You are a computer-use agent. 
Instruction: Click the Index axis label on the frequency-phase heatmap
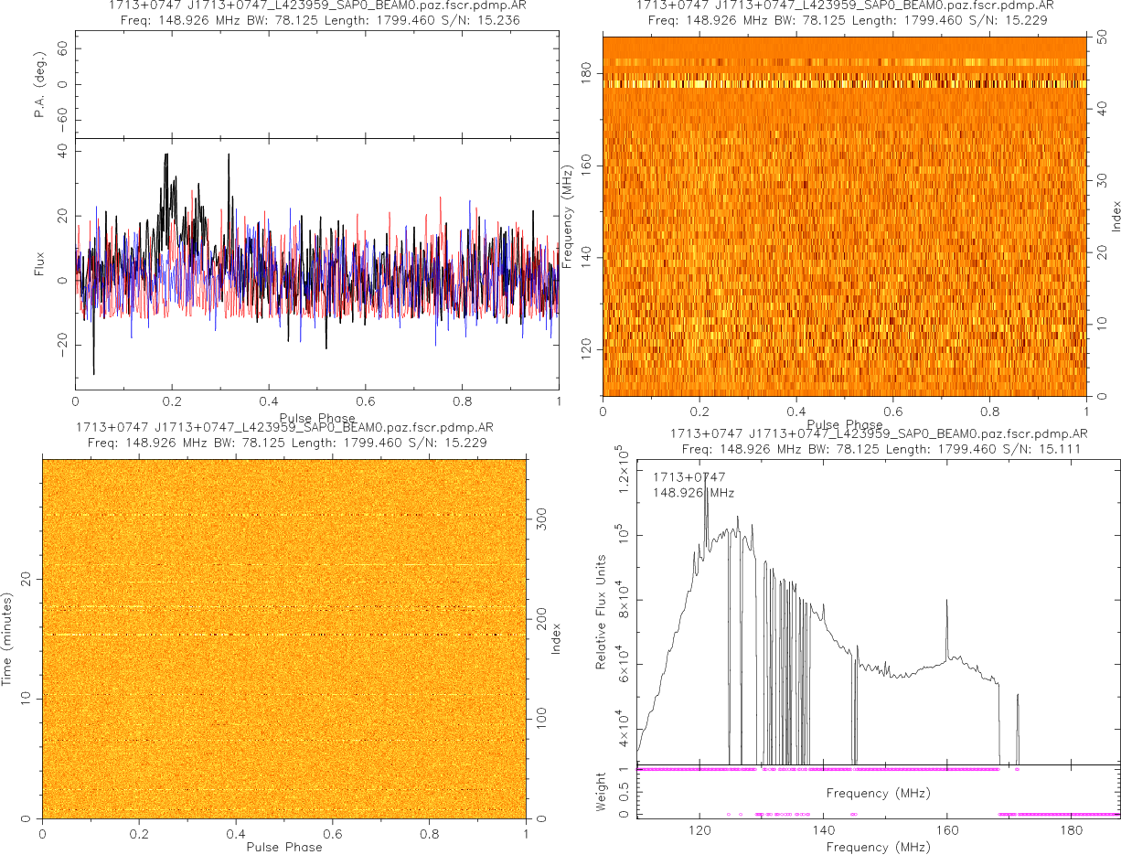1113,216
